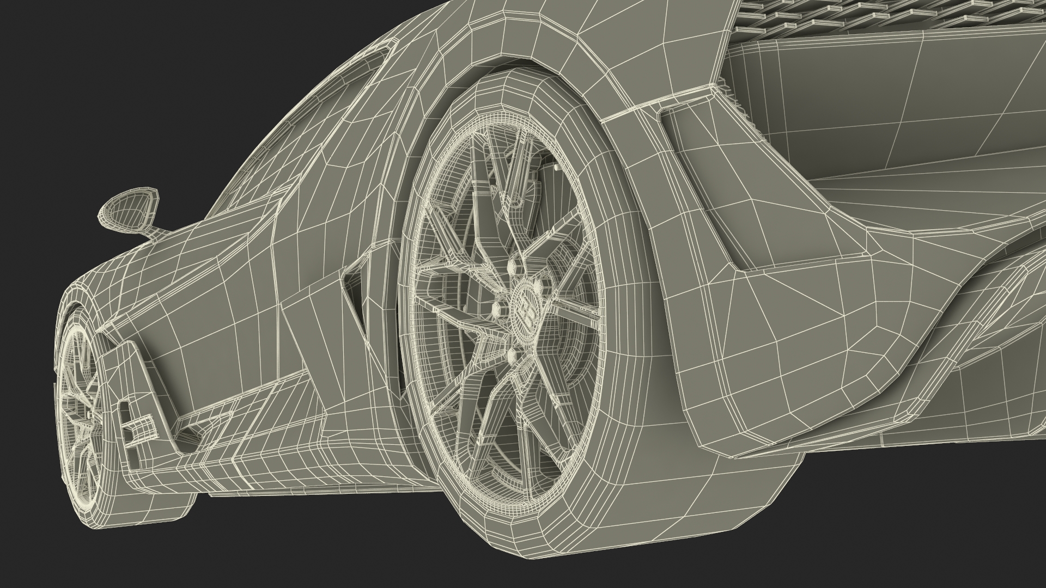Click the rear wheel center hub cap

pyautogui.click(x=527, y=309)
